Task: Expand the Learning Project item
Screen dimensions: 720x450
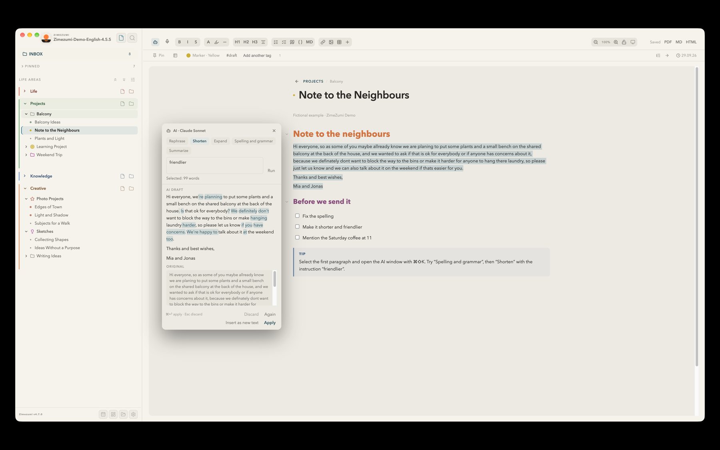Action: click(x=26, y=147)
